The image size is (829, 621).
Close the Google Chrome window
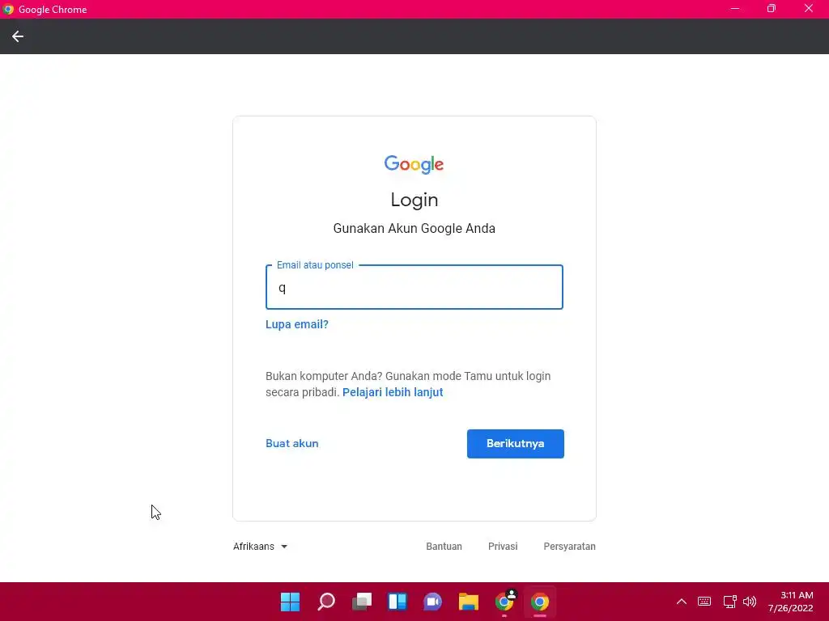(809, 9)
